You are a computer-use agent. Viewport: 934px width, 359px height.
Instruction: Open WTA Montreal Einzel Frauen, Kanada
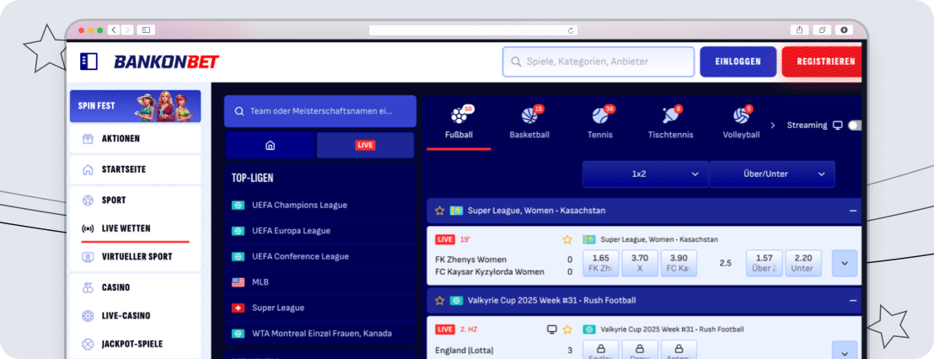(319, 334)
